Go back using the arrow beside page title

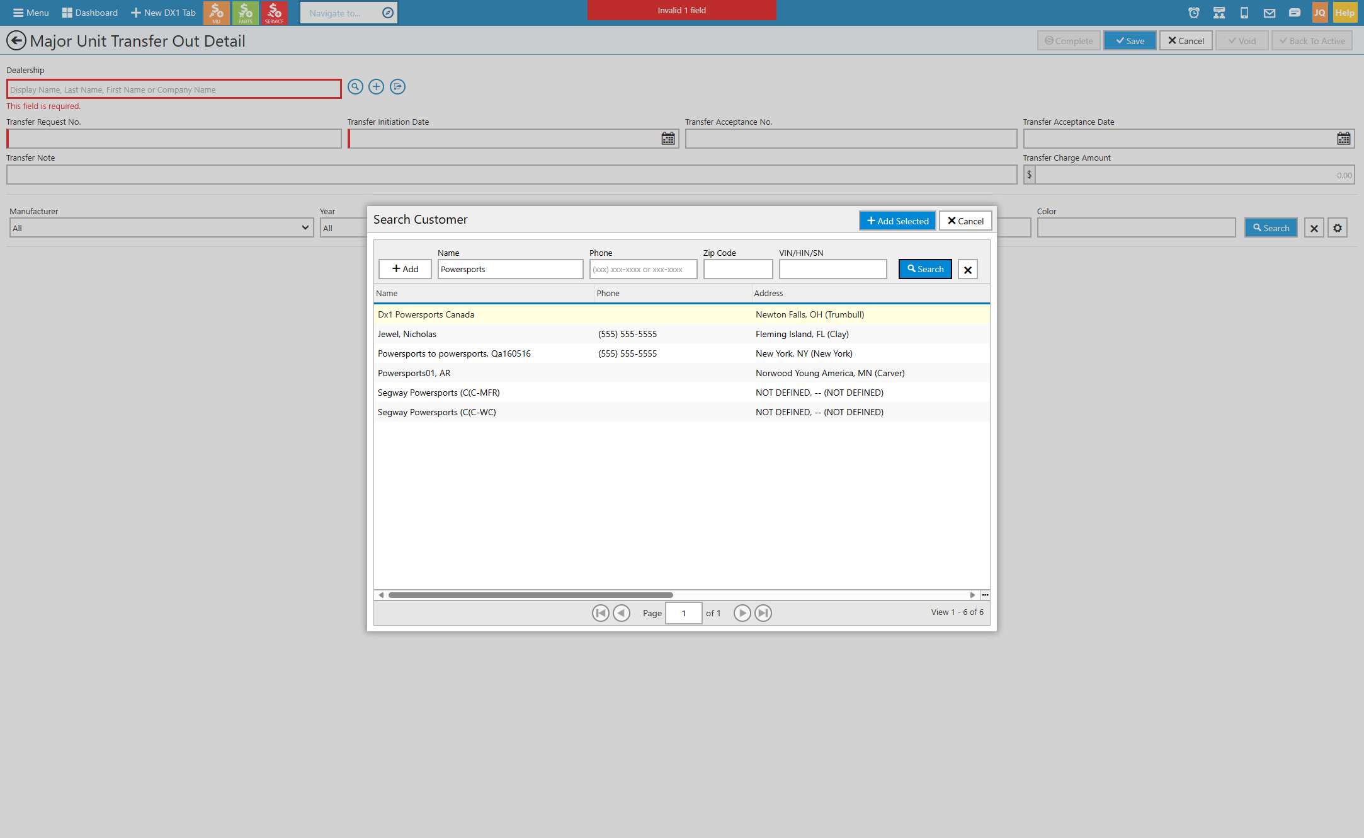[16, 41]
